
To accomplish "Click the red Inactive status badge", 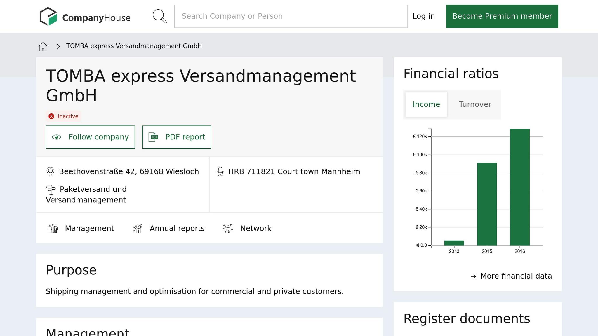I will click(63, 116).
